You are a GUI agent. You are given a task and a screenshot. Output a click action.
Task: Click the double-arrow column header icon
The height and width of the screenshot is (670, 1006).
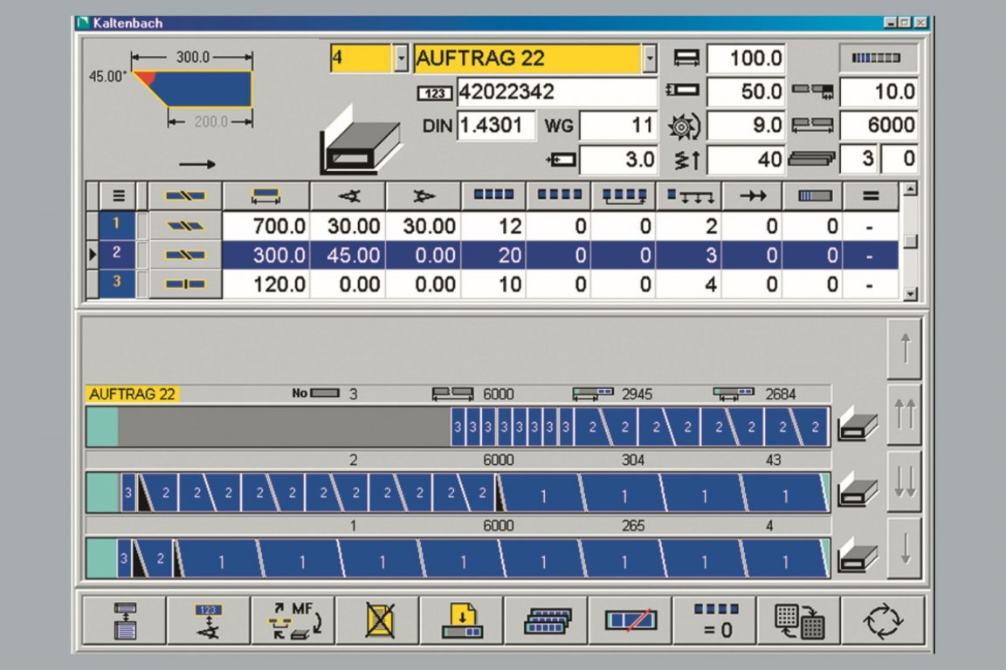tap(753, 195)
